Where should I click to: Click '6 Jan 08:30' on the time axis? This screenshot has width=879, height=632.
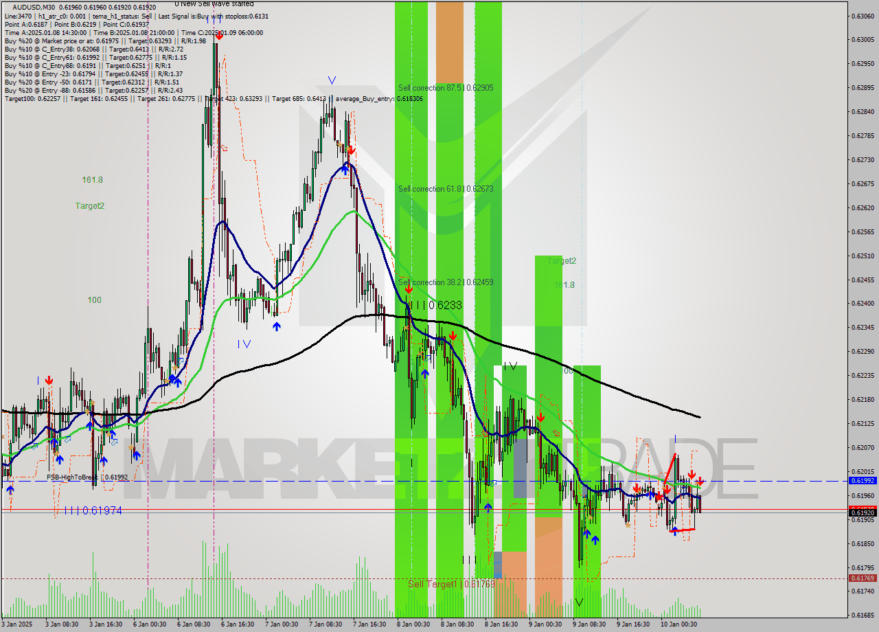coord(193,624)
